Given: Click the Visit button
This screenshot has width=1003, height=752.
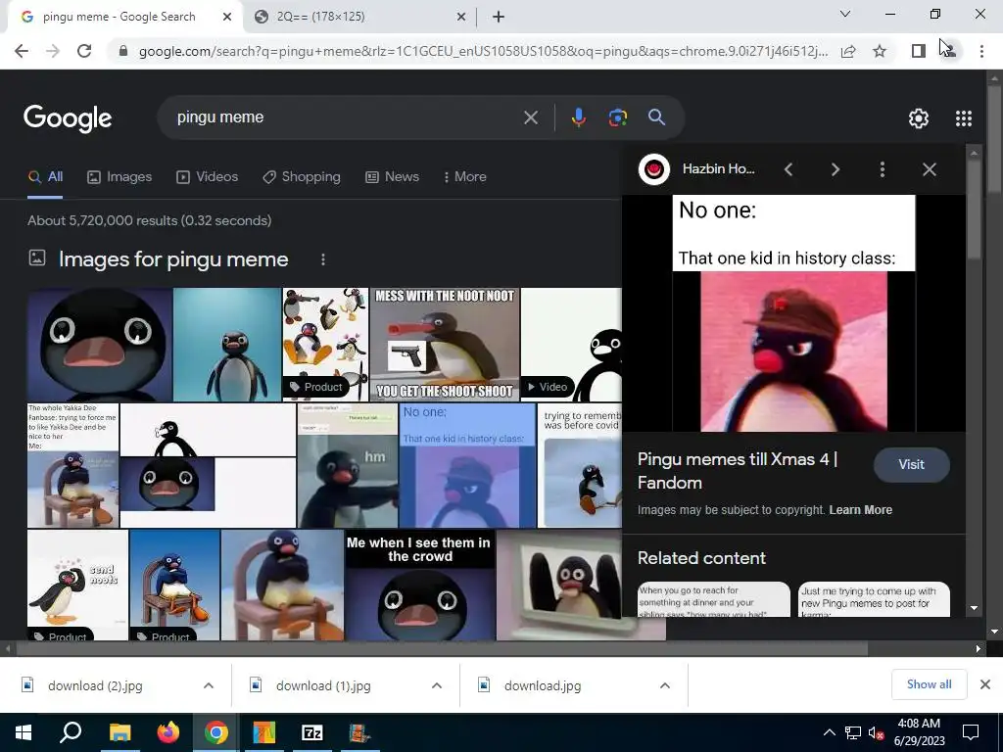Looking at the screenshot, I should [x=912, y=465].
